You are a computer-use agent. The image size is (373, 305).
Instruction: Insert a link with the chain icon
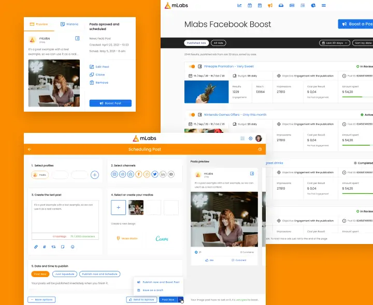point(36,247)
